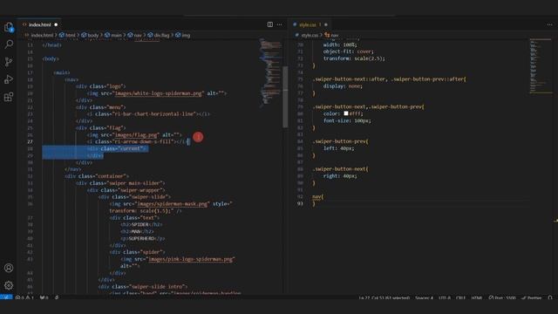Click the #fff color swatch in CSS

pos(346,113)
